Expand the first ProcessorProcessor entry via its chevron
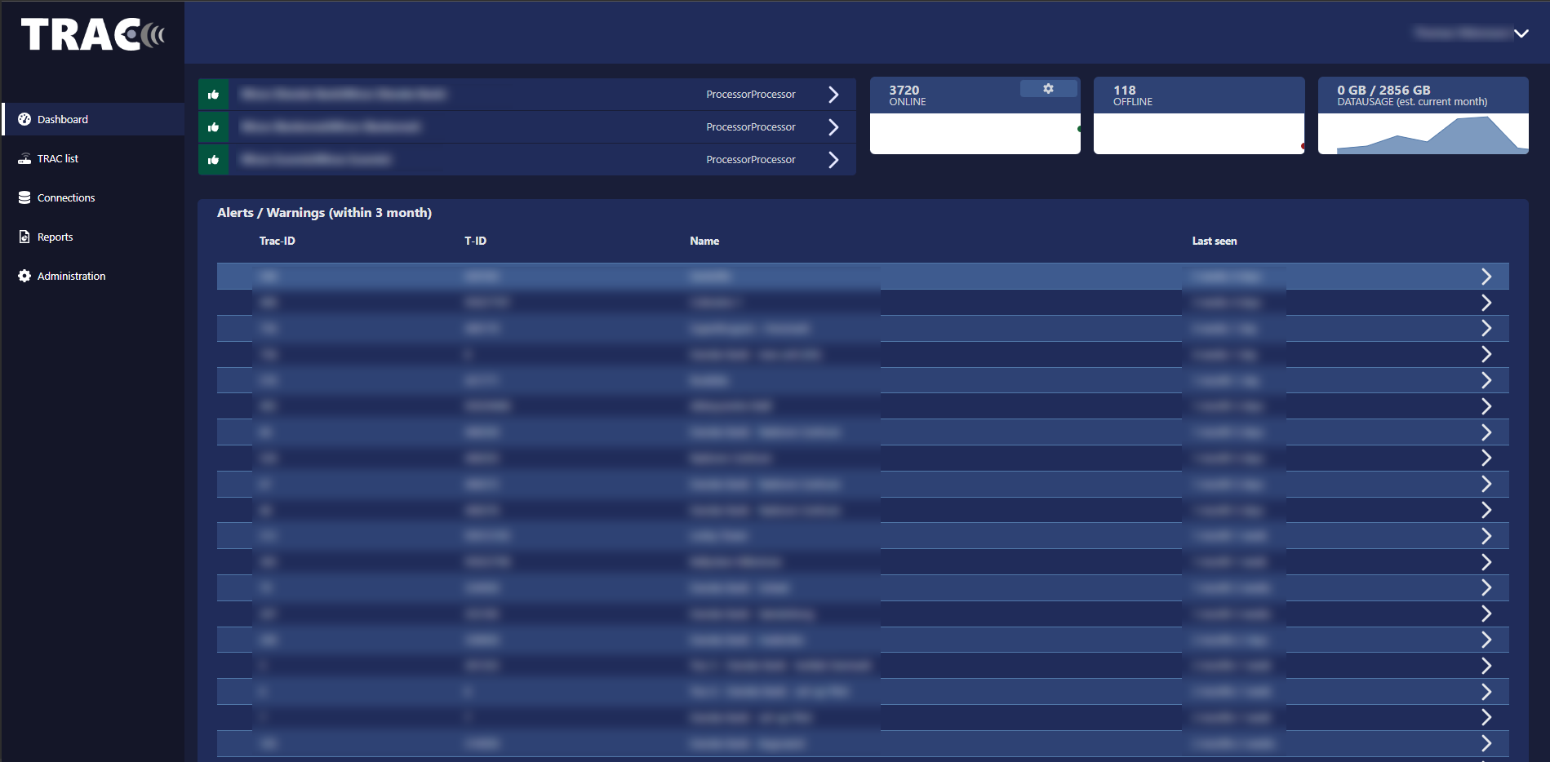1550x762 pixels. (x=833, y=95)
